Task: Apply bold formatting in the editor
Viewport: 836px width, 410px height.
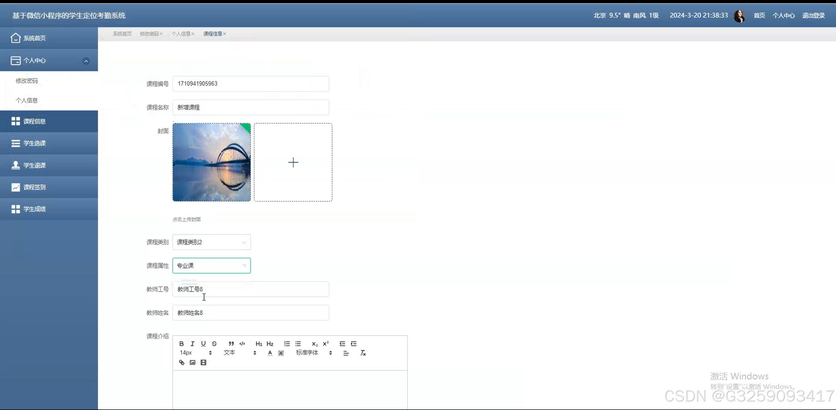Action: coord(181,343)
